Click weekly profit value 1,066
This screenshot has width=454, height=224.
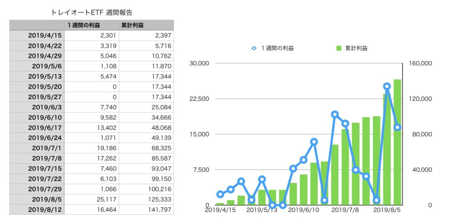[110, 189]
